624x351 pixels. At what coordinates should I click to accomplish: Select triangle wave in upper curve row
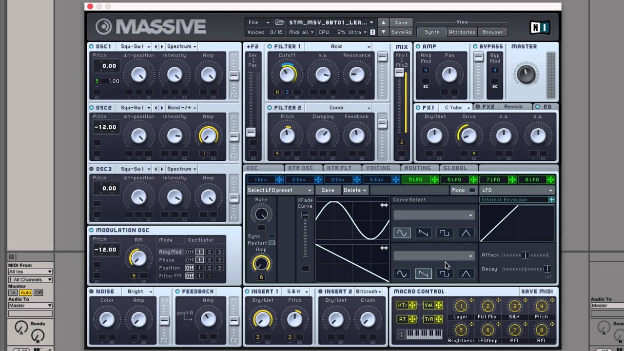pyautogui.click(x=466, y=233)
